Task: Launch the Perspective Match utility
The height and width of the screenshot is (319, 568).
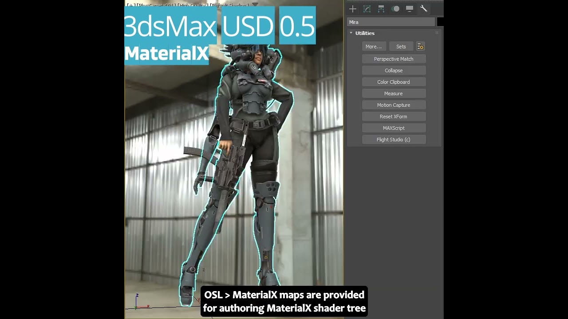Action: point(394,59)
